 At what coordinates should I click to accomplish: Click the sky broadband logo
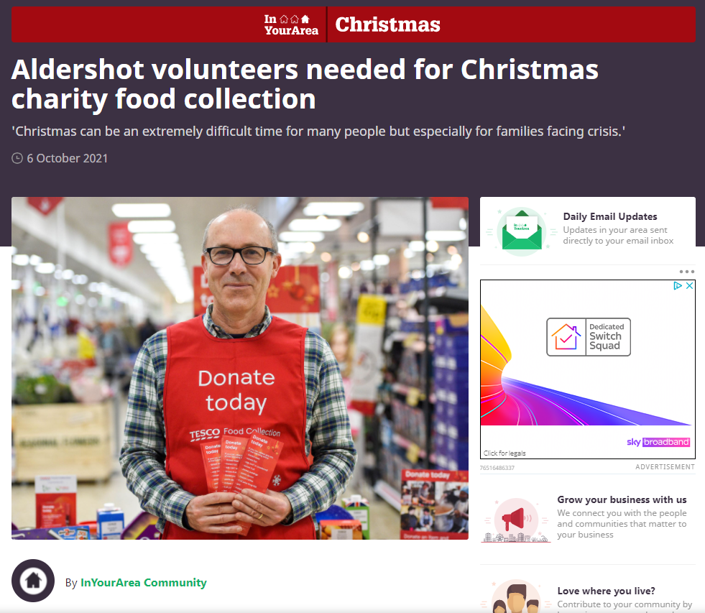point(658,442)
